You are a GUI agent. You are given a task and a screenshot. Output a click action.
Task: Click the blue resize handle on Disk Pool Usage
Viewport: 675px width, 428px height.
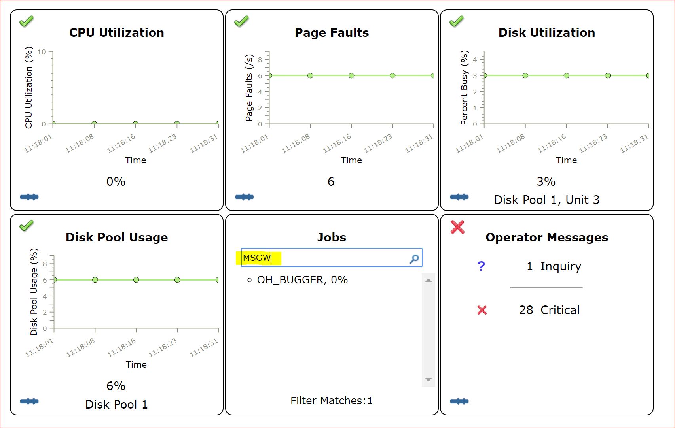(x=29, y=402)
